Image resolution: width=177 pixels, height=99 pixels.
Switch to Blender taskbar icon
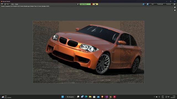[110, 97]
